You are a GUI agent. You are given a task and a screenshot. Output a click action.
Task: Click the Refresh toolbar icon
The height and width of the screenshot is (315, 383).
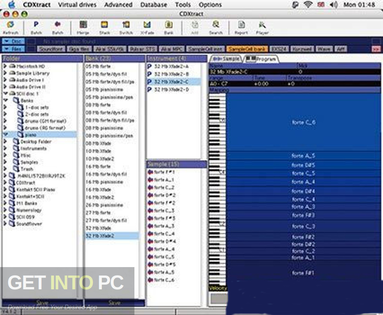click(x=10, y=25)
